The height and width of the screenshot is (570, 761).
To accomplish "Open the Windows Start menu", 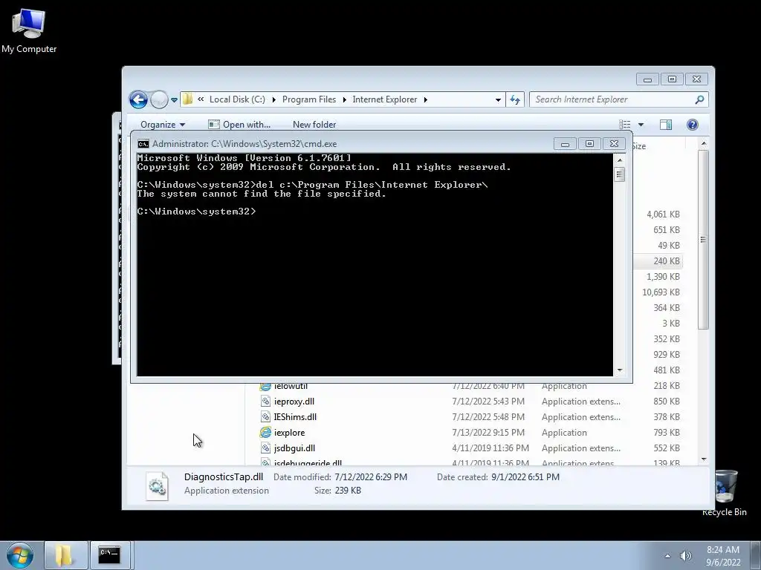I will coord(20,555).
